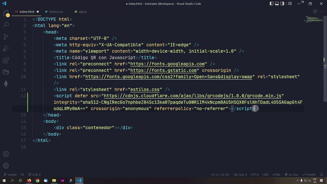Follow the fonts.gstatic.com link
This screenshot has height=184, width=327.
[x=163, y=70]
